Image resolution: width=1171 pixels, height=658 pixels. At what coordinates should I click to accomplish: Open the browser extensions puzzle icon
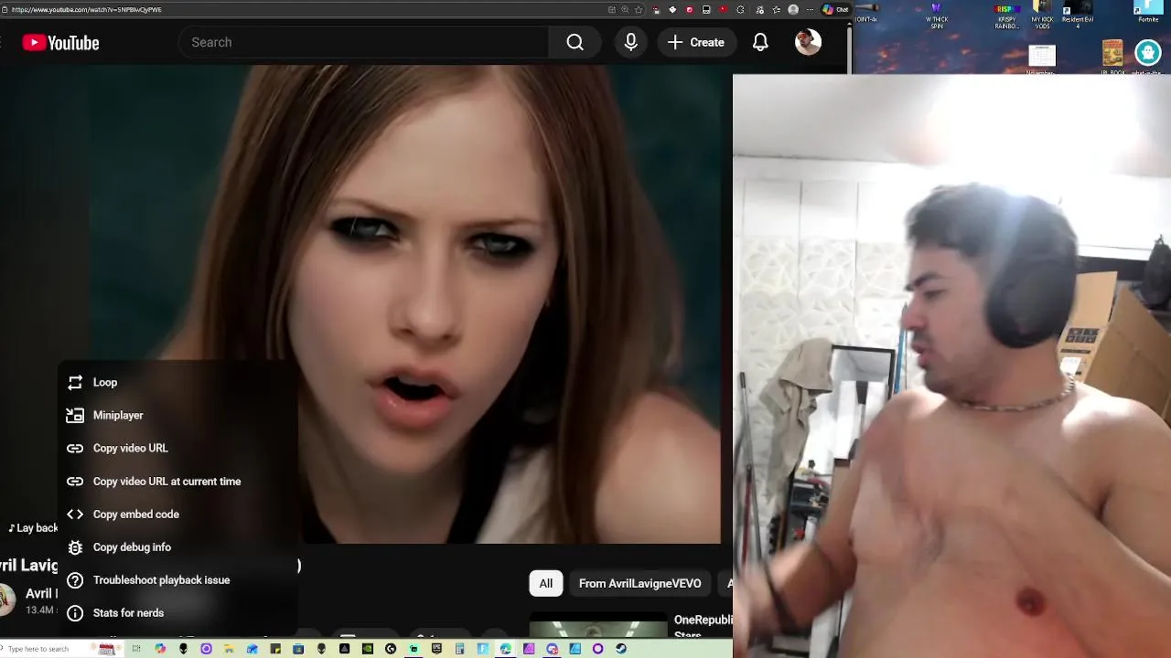tap(740, 9)
